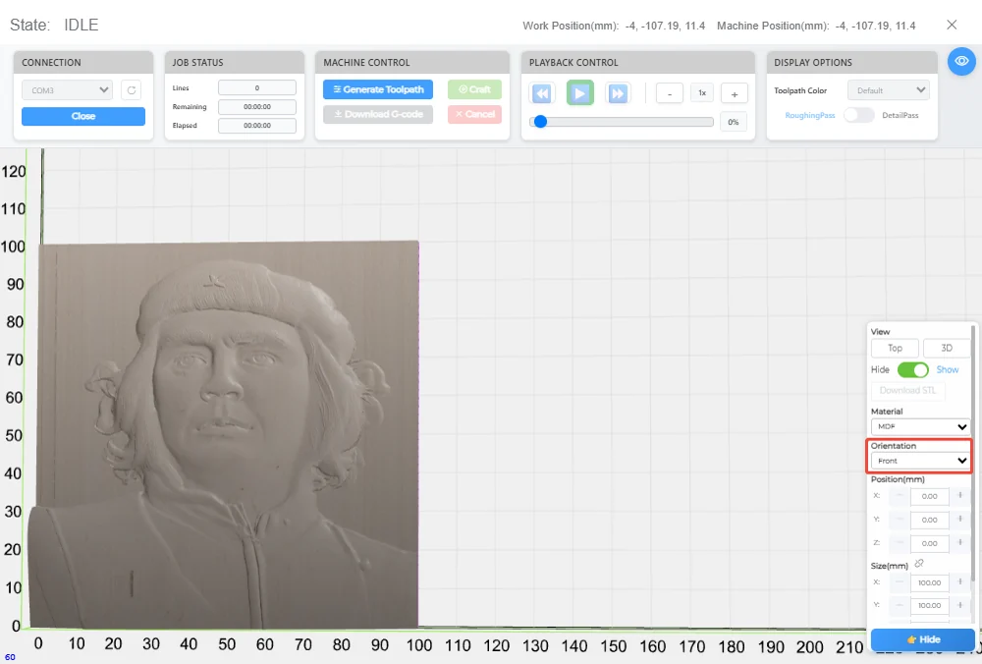Screen dimensions: 982x664
Task: Click the RoughingPass label
Action: 810,115
